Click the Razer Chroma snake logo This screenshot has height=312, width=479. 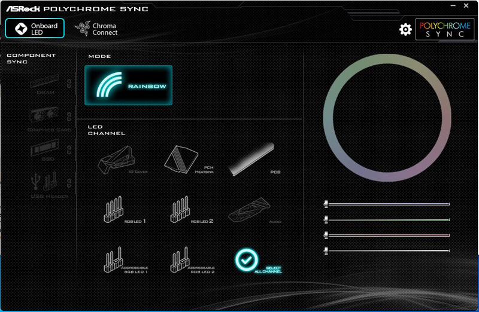[x=83, y=29]
